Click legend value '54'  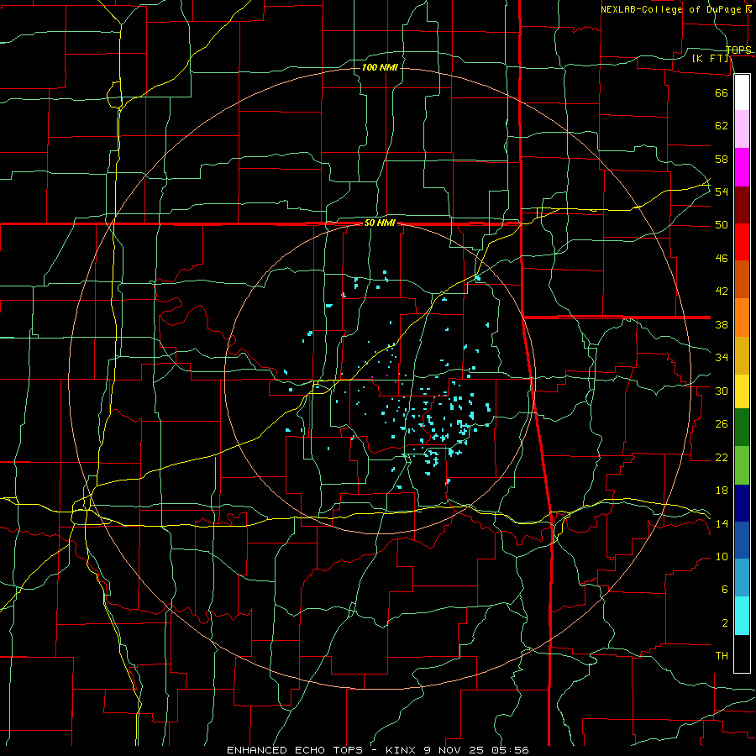point(722,192)
